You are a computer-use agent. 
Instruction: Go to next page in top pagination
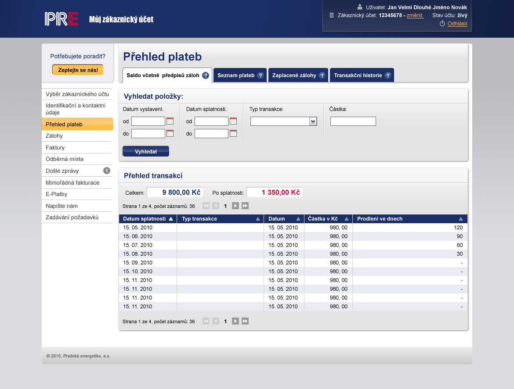pyautogui.click(x=235, y=206)
